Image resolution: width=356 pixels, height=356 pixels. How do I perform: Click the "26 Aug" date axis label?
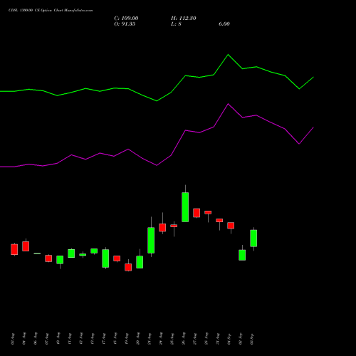click(184, 338)
